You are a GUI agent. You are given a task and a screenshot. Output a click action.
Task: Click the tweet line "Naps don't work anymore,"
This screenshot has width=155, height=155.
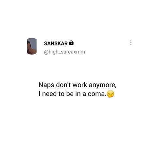77,85
